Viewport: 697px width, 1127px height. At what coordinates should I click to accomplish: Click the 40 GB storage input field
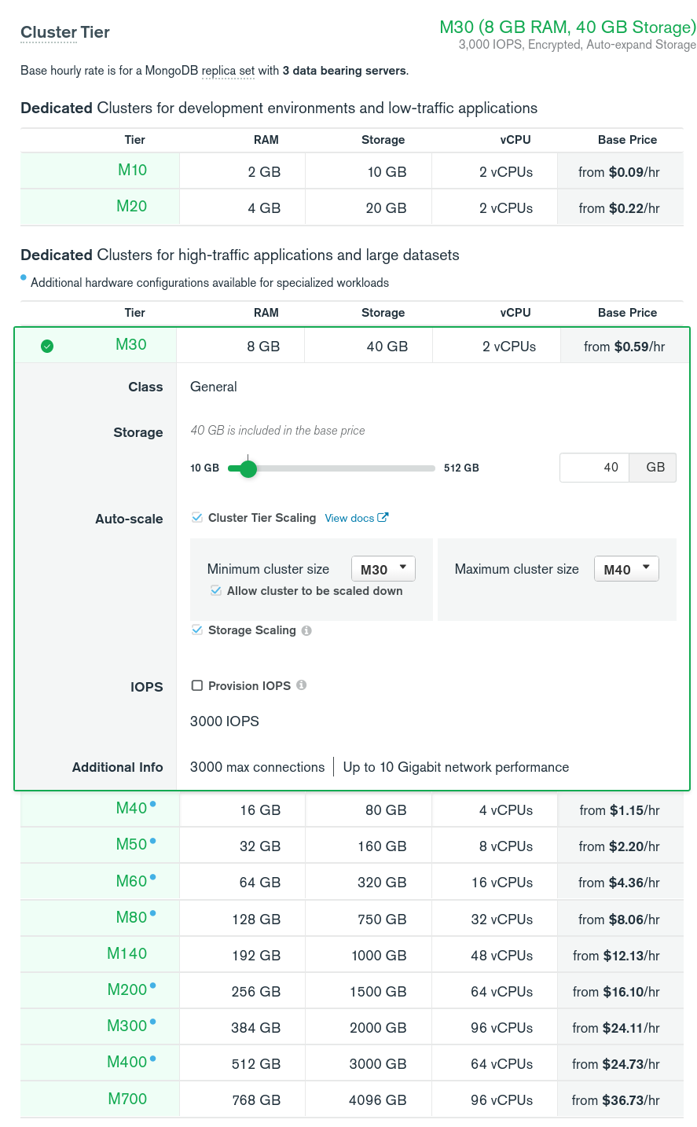593,467
